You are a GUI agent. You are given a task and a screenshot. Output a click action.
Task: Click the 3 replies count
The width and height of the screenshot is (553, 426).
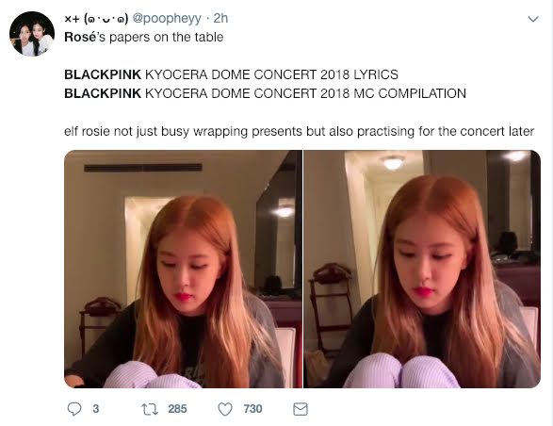(x=95, y=409)
